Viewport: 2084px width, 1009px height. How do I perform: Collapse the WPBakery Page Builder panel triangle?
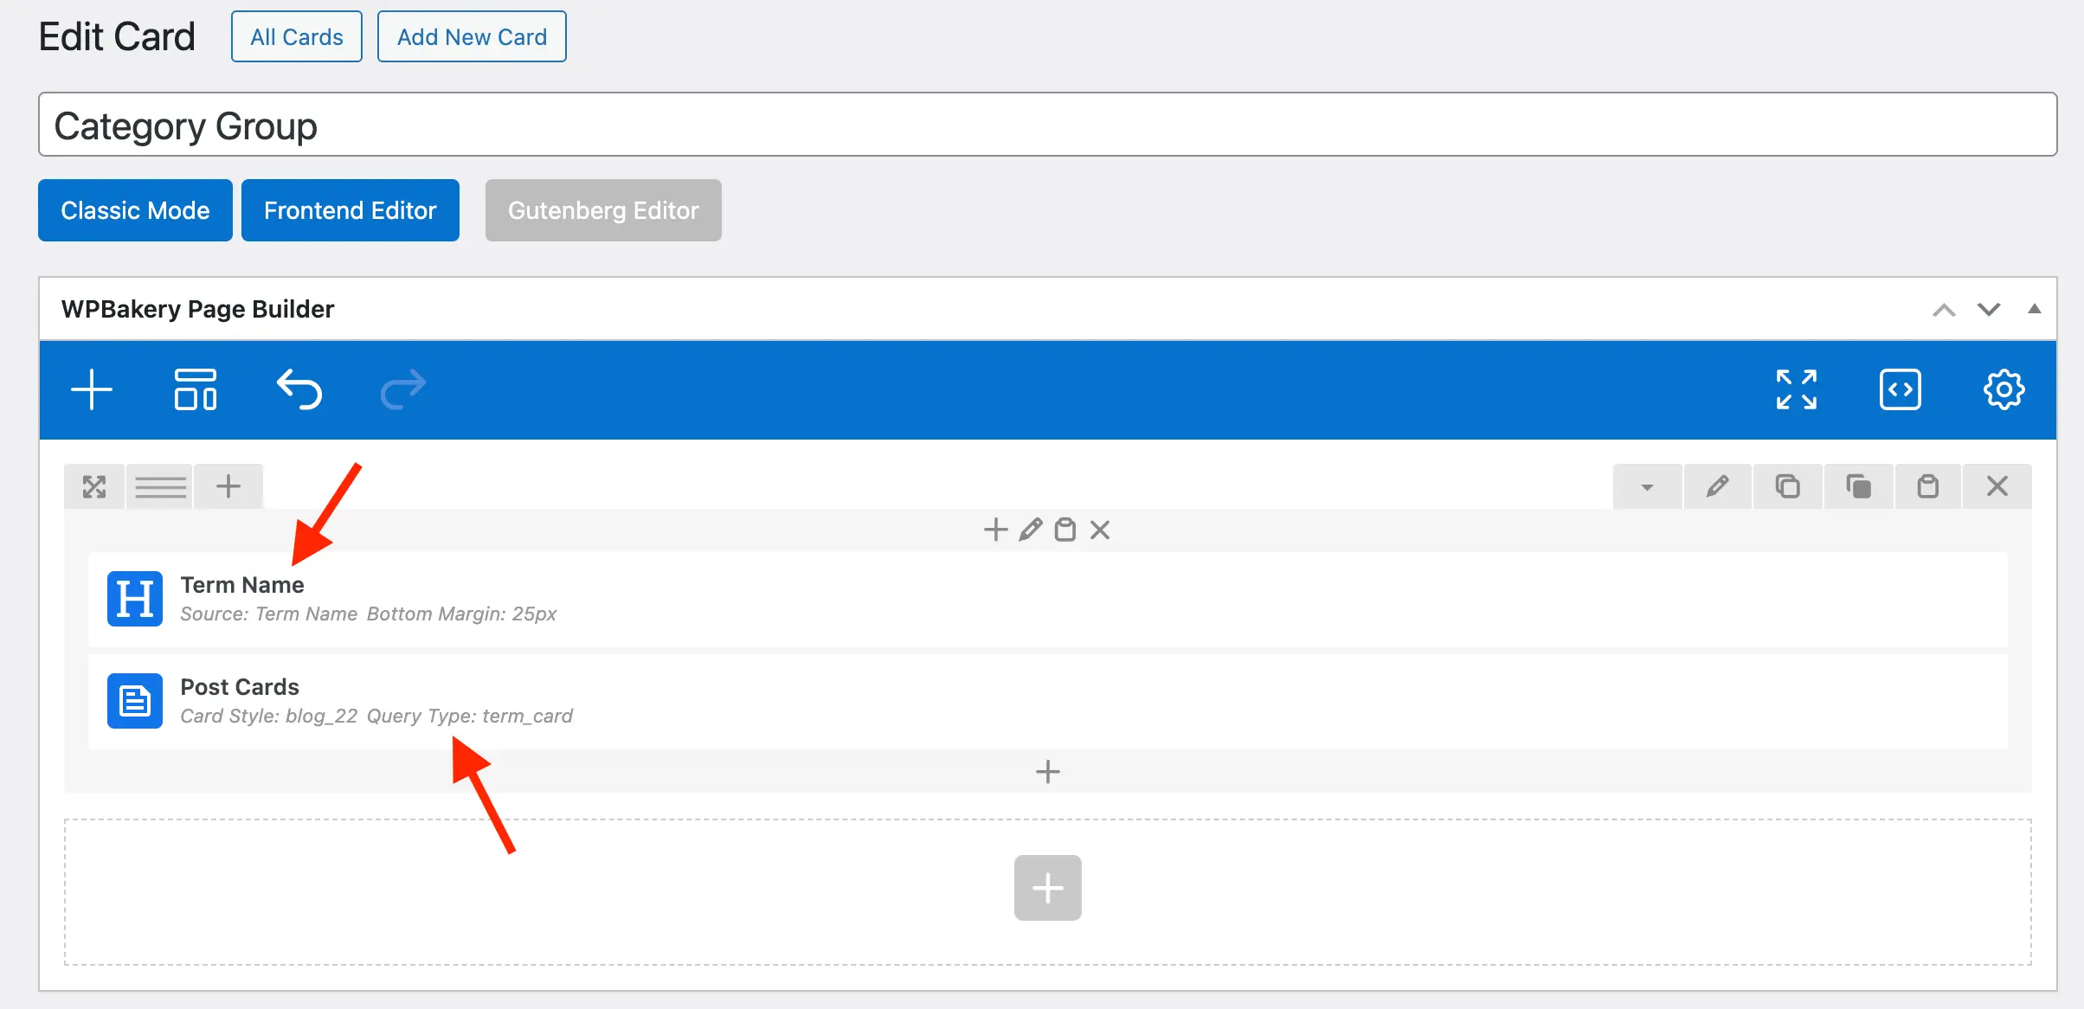[2035, 309]
